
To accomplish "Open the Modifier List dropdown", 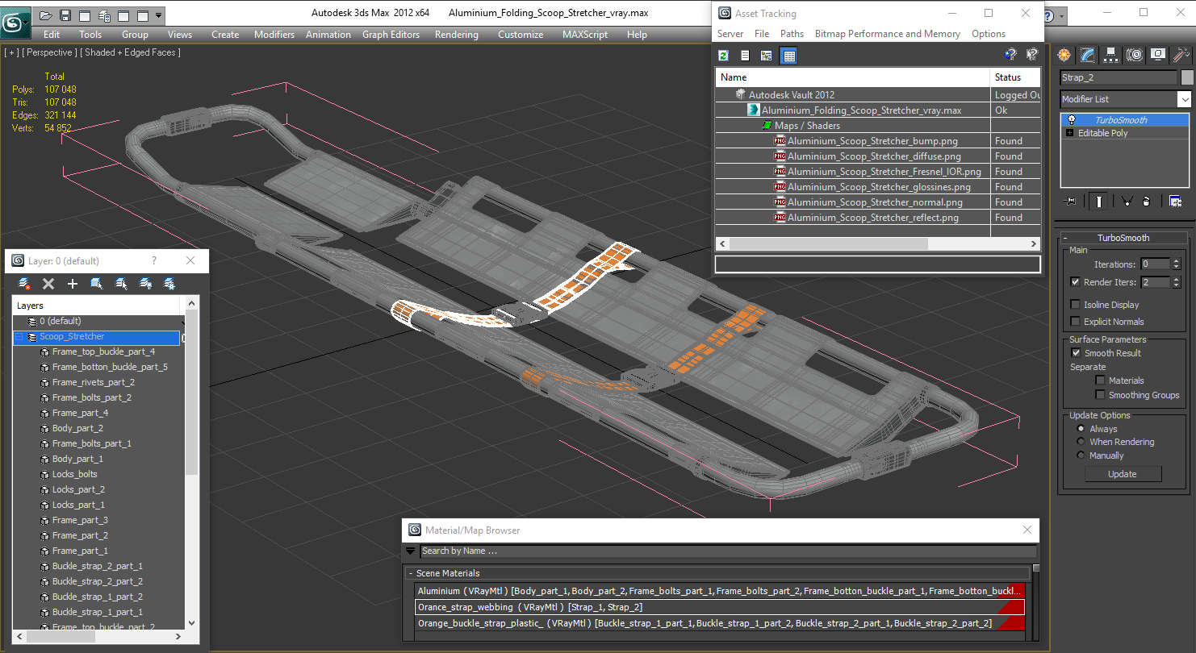I will pyautogui.click(x=1184, y=99).
